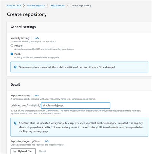Click the Upload file button
Image resolution: width=152 pixels, height=154 pixels.
point(23,151)
